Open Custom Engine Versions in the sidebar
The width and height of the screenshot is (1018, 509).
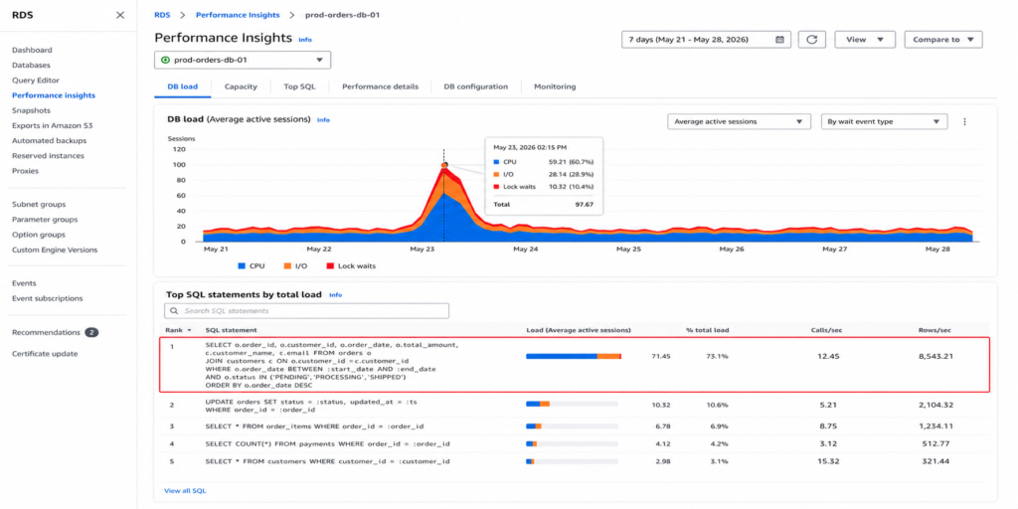tap(55, 250)
